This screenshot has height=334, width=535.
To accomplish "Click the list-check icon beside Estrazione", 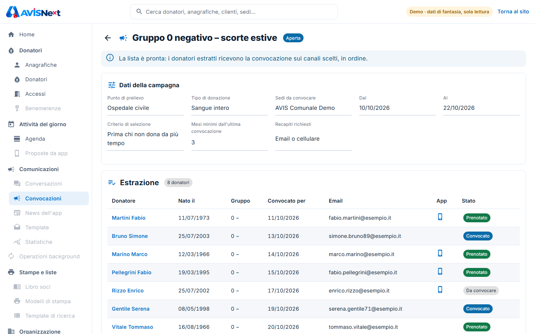I will tap(112, 183).
